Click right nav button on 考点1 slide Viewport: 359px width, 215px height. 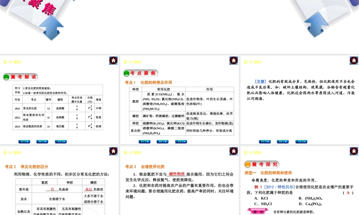(181, 142)
